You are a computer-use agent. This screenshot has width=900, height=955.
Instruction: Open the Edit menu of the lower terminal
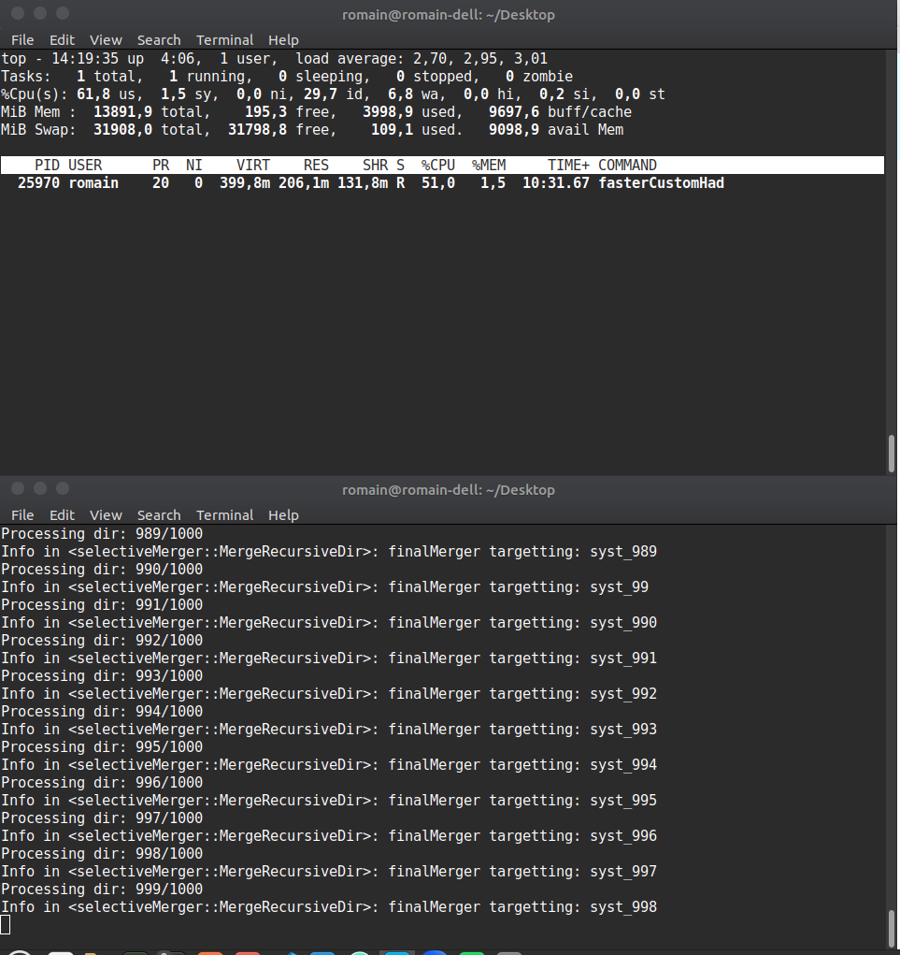[x=62, y=514]
